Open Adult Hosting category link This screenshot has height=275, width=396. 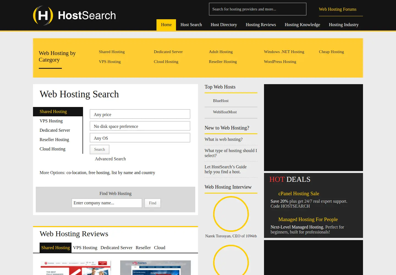click(221, 52)
